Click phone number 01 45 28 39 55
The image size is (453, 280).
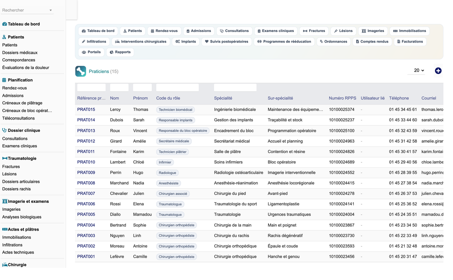coord(403,173)
